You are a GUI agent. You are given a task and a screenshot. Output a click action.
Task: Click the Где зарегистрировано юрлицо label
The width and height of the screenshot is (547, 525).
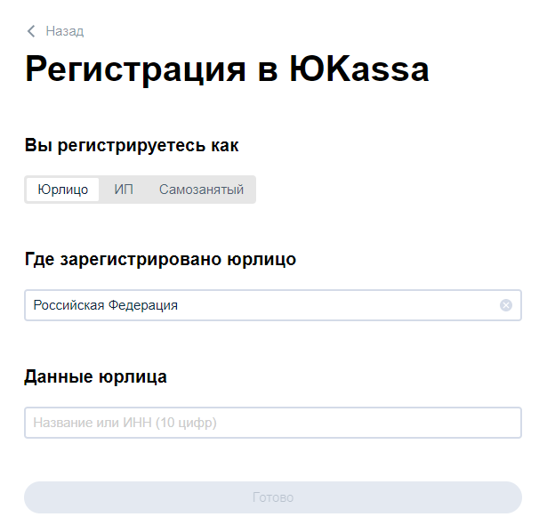(160, 260)
